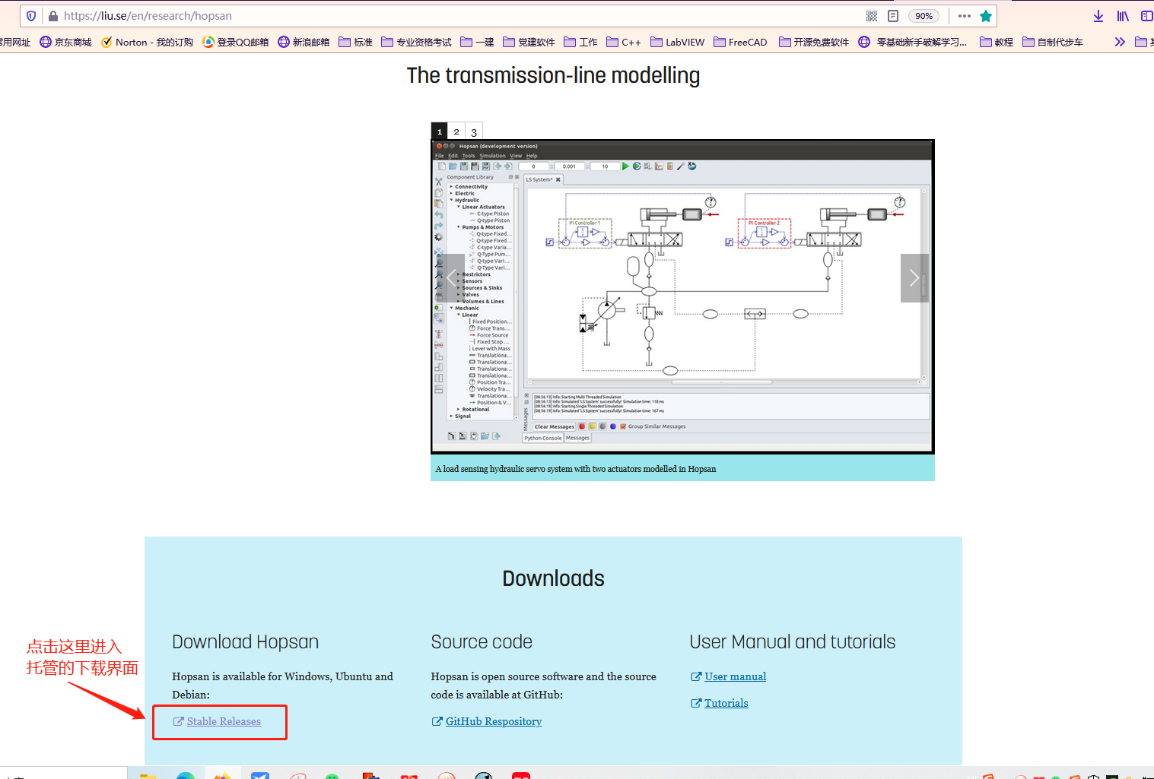Click the external-link icon beside User manual
1154x779 pixels.
(696, 676)
